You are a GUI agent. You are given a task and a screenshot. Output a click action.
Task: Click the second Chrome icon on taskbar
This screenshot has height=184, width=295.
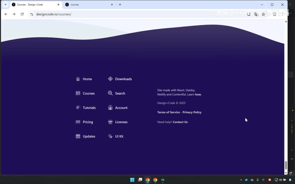[x=155, y=180]
